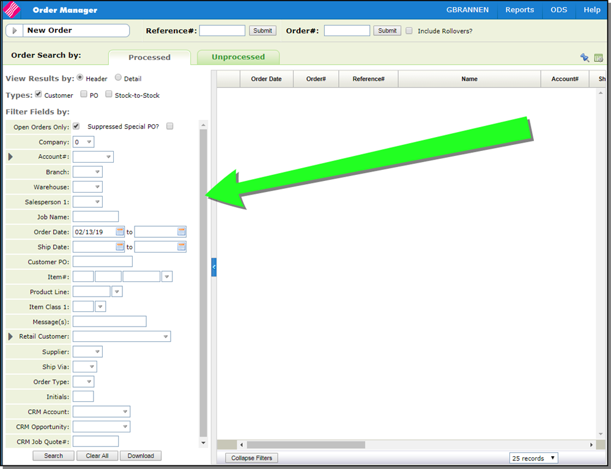Click the New Order arrow icon
The height and width of the screenshot is (469, 611).
click(x=15, y=31)
